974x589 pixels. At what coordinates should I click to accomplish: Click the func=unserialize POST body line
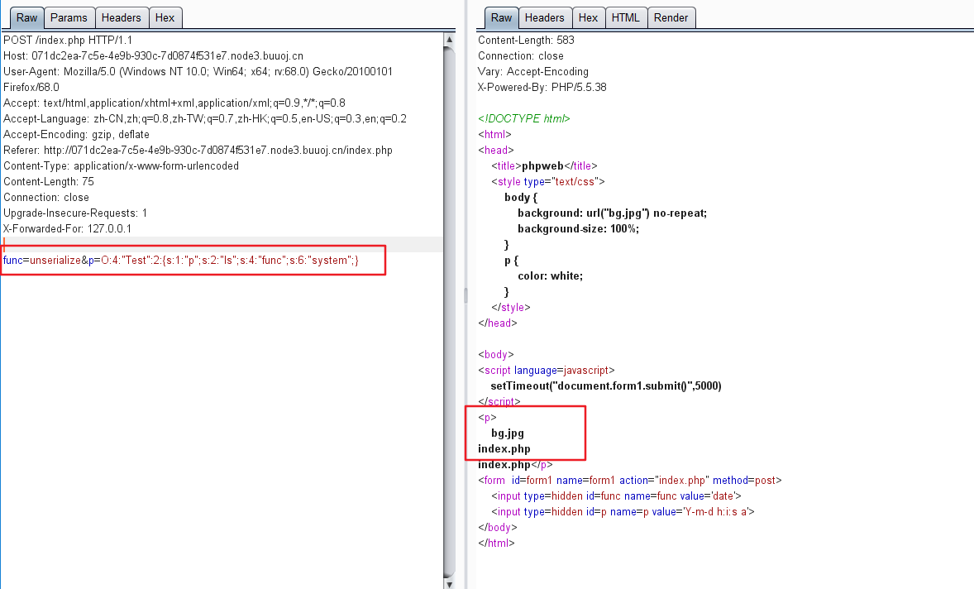coord(181,261)
